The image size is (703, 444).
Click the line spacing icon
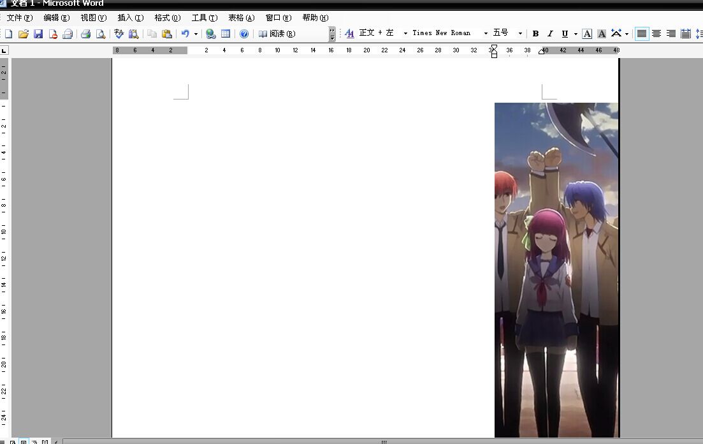[699, 34]
